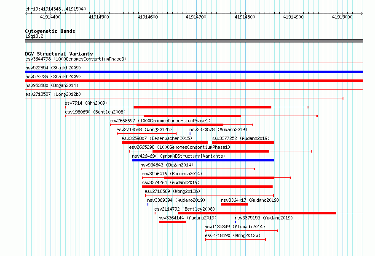The width and height of the screenshot is (375, 256).
Task: Click the 41914700 ruler position
Action: click(196, 17)
